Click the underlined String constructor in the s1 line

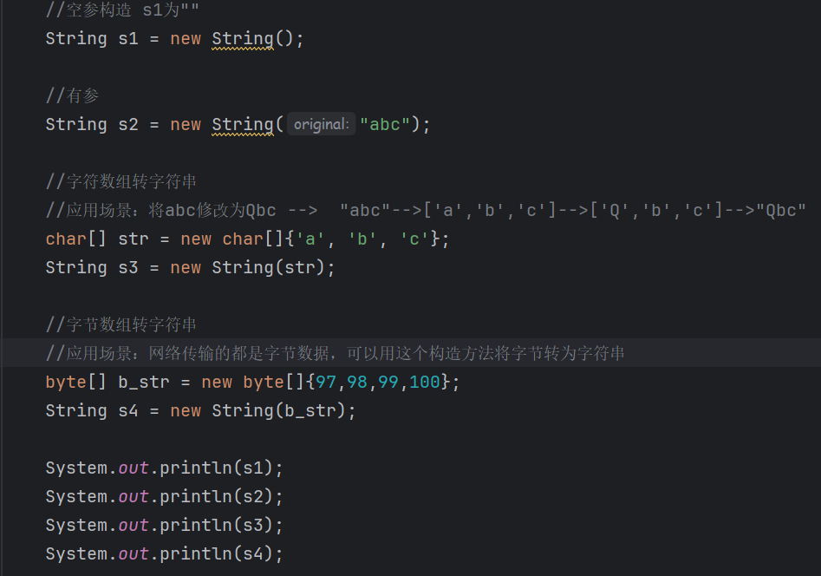point(243,39)
